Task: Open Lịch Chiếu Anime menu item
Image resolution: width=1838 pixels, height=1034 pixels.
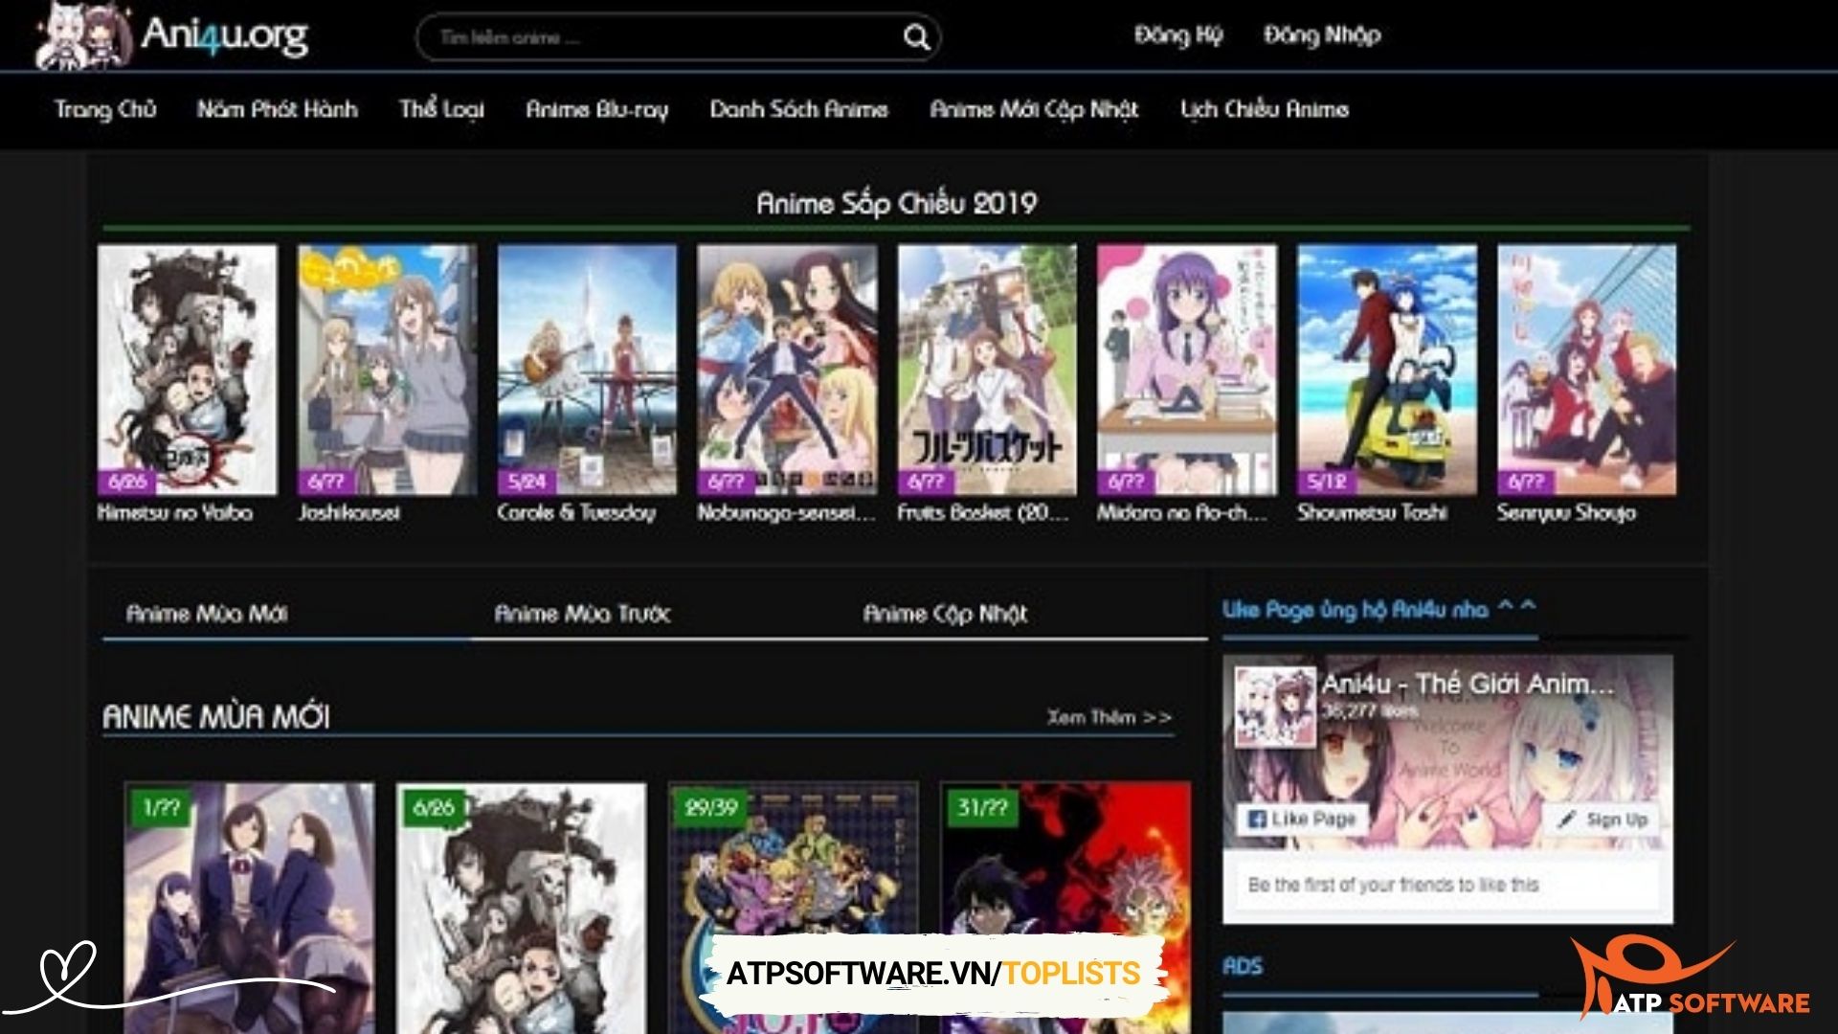Action: pos(1265,109)
